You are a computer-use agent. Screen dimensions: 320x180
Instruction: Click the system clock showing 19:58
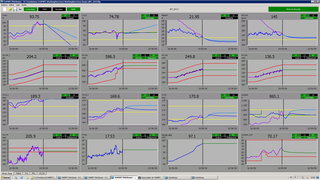(x=313, y=177)
